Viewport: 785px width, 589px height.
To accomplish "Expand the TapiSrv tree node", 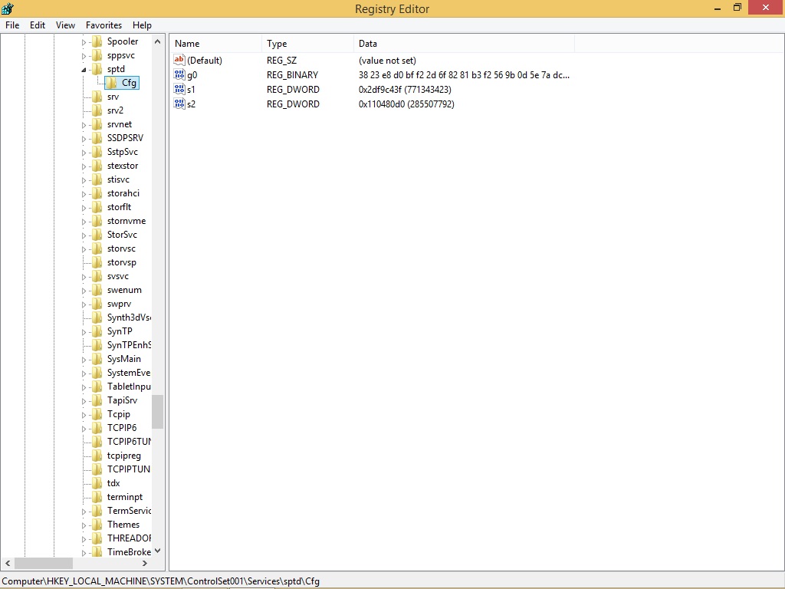I will click(84, 401).
